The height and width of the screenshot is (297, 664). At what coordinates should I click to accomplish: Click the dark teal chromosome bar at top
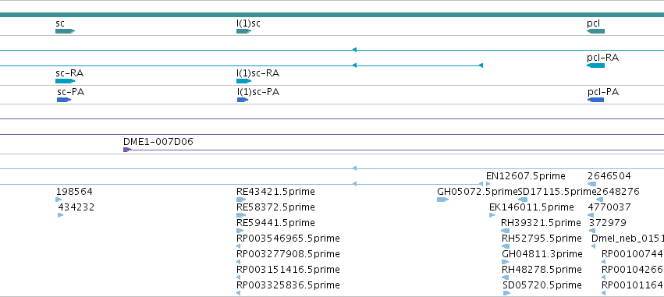pyautogui.click(x=332, y=15)
